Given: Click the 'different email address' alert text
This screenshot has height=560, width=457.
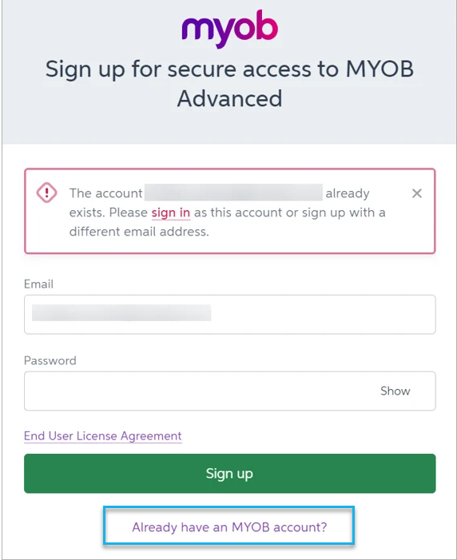Looking at the screenshot, I should point(139,232).
